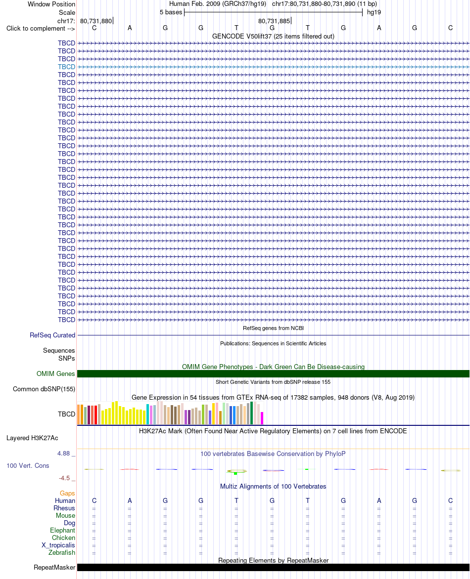The width and height of the screenshot is (470, 579).
Task: Click the 'Zebrafish' alignment row label
Action: click(x=62, y=553)
